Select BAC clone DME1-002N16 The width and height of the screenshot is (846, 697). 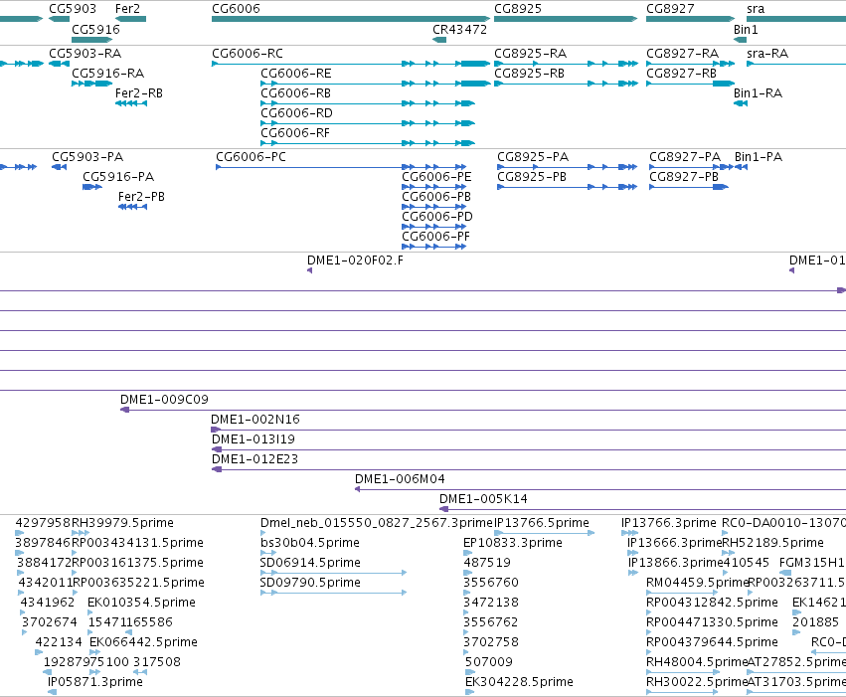[255, 420]
